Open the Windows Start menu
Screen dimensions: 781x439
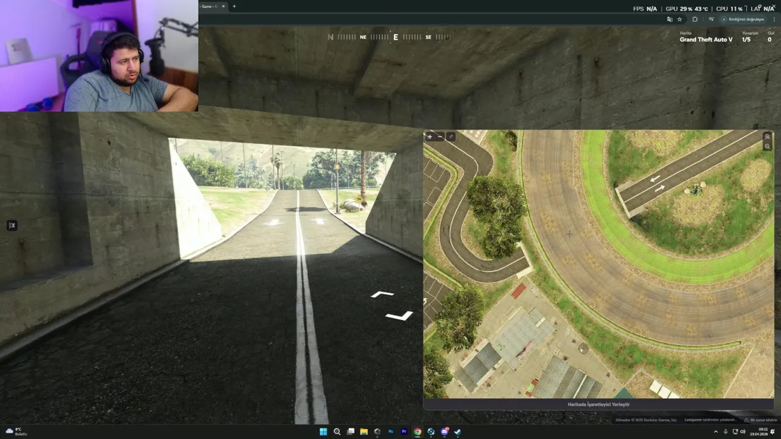pyautogui.click(x=323, y=432)
